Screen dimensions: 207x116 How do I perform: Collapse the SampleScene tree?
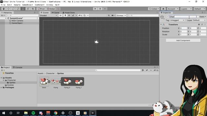tap(6, 18)
